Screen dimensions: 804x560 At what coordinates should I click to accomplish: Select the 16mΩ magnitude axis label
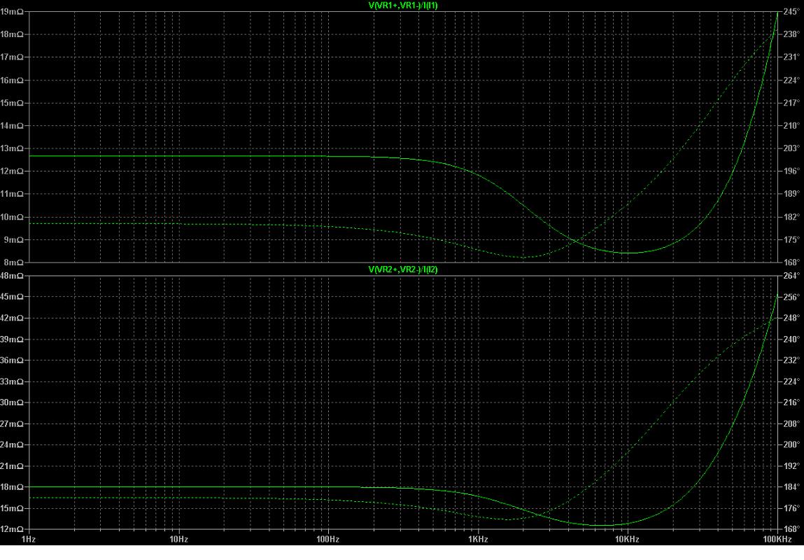[12, 80]
